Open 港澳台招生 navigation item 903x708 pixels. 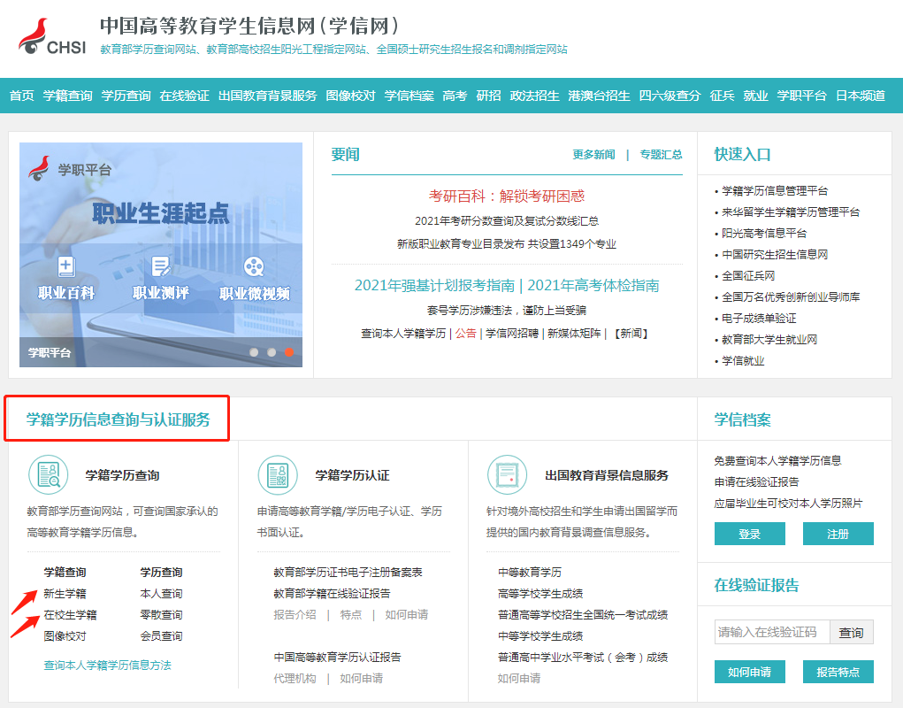pyautogui.click(x=599, y=96)
